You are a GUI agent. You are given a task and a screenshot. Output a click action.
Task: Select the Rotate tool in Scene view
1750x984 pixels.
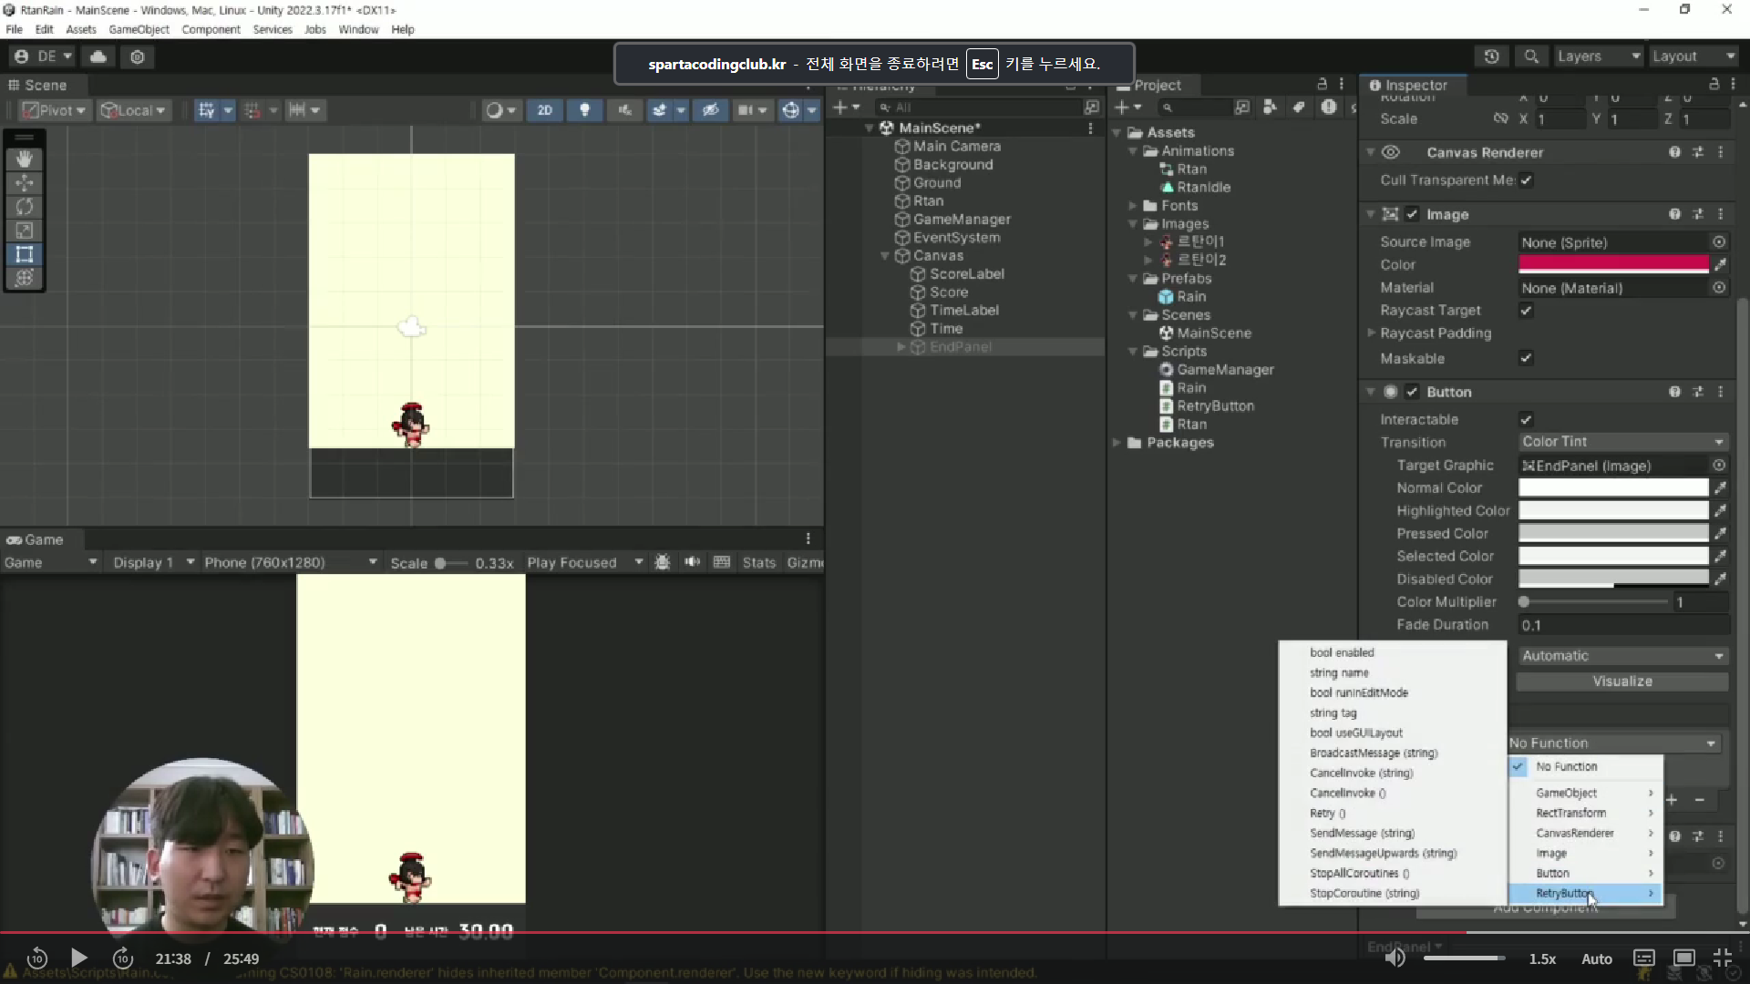25,207
